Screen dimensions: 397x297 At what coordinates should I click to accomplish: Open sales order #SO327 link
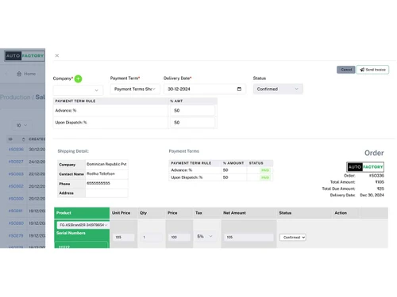pyautogui.click(x=16, y=162)
